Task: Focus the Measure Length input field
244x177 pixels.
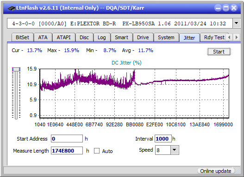Action: (x=67, y=151)
